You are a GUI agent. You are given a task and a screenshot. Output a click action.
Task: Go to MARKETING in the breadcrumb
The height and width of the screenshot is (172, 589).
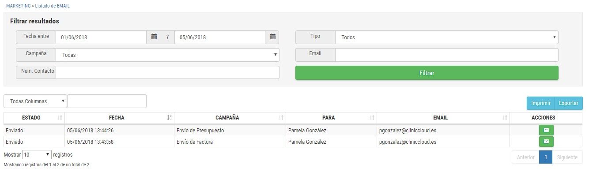point(19,6)
